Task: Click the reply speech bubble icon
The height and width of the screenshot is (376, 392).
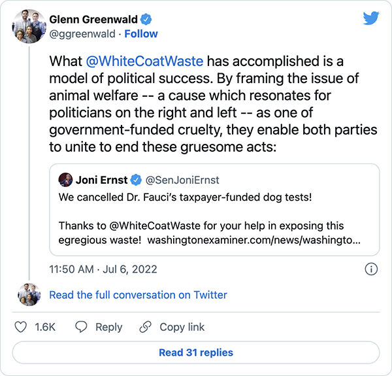Action: tap(81, 327)
